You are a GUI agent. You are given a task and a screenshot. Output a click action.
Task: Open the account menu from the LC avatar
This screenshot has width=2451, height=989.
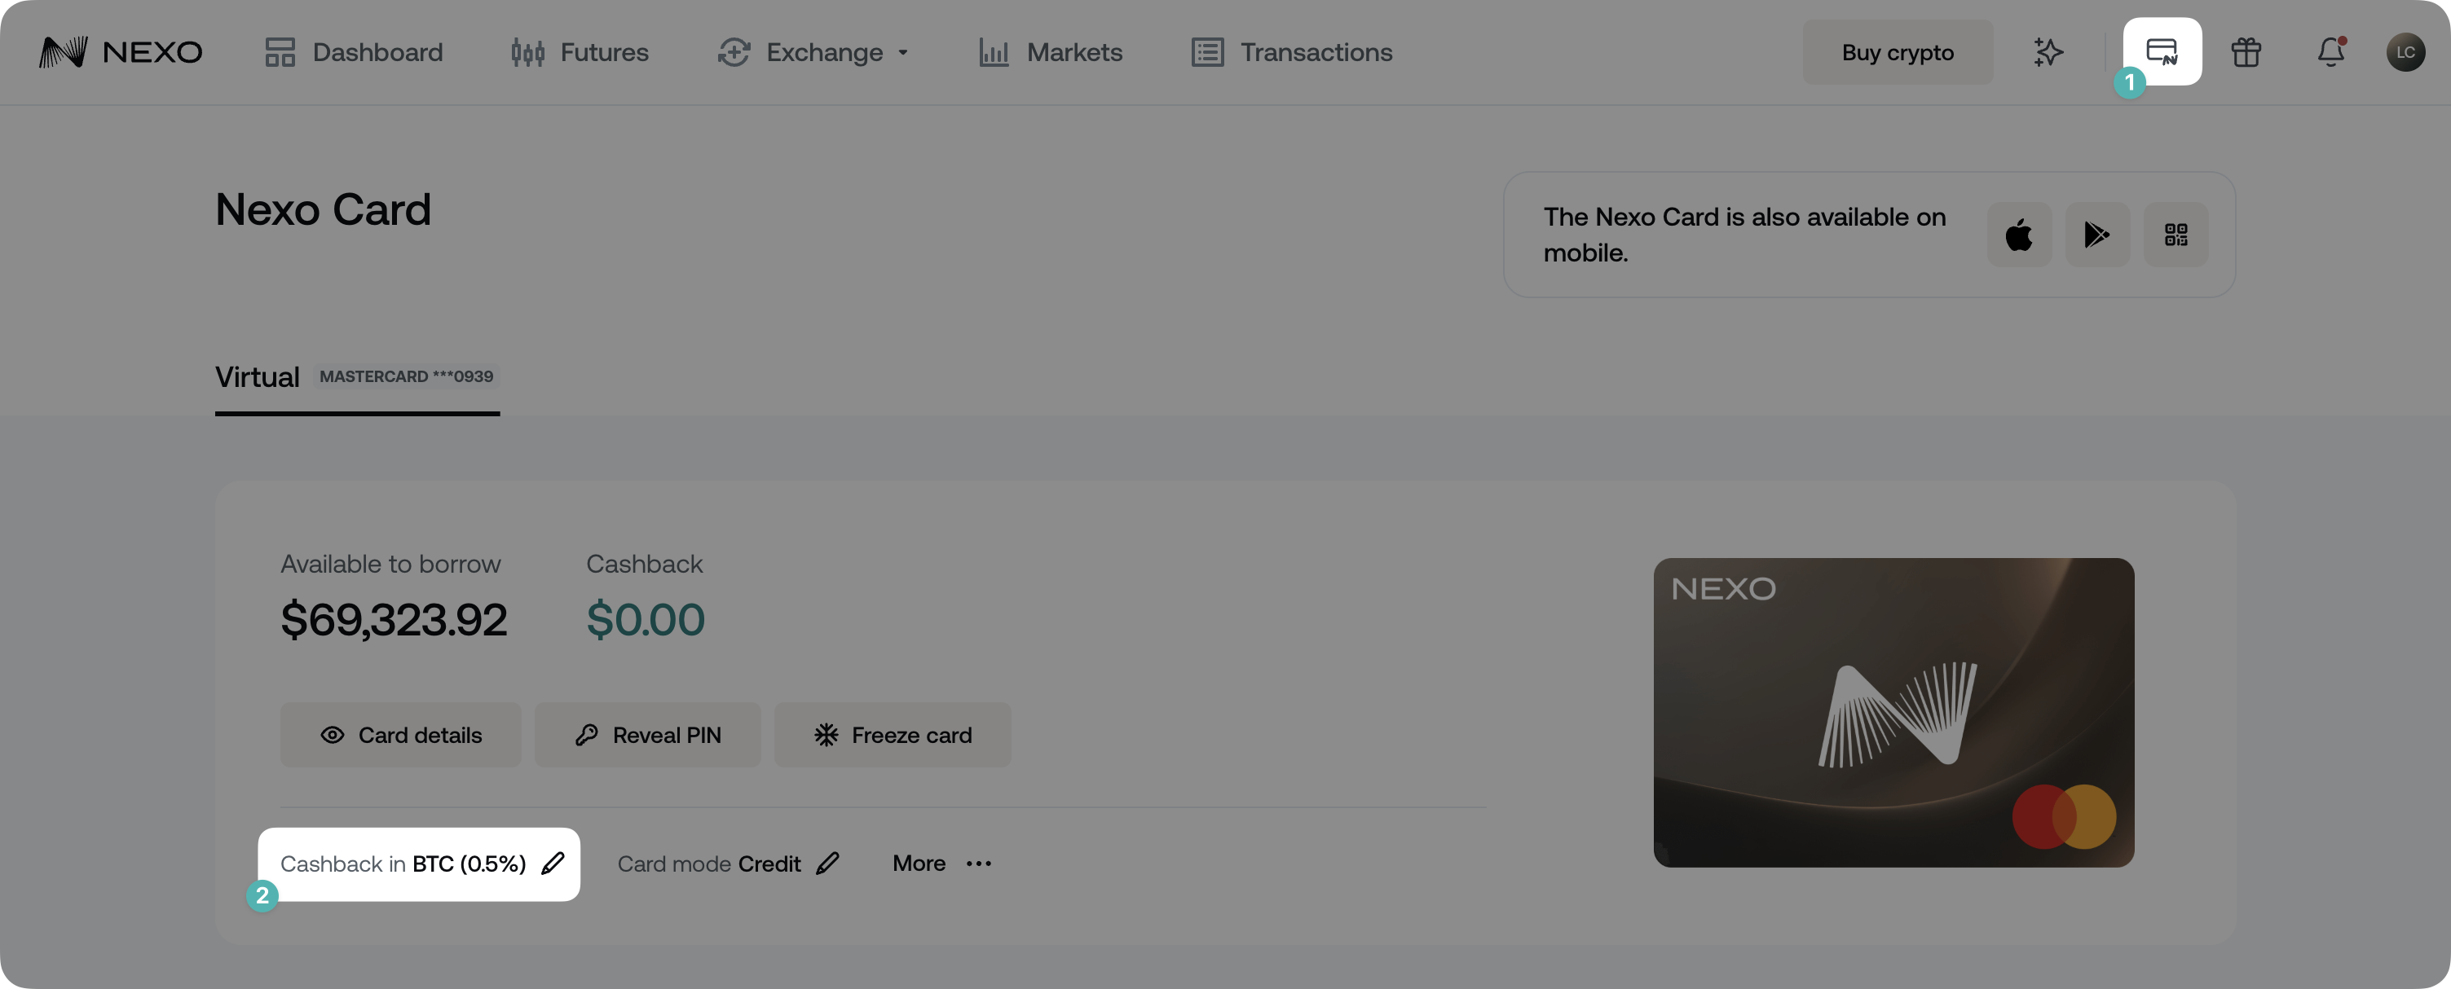(2408, 52)
